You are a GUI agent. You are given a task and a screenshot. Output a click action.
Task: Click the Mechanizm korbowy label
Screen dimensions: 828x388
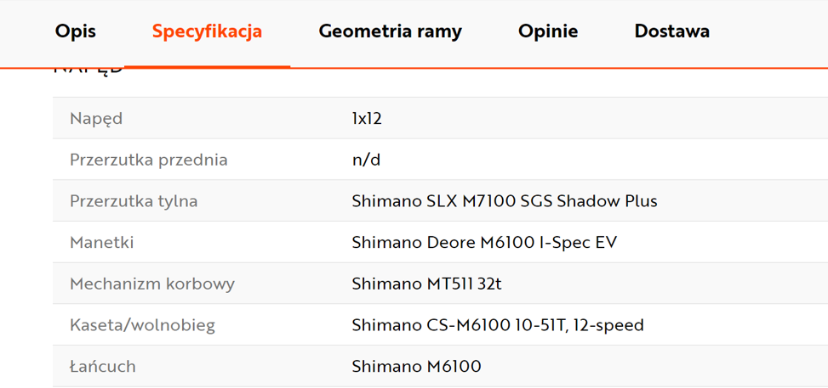[152, 284]
